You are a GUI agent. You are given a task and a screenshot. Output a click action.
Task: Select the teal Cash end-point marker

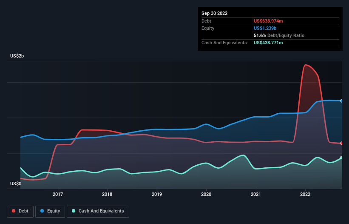pos(342,158)
